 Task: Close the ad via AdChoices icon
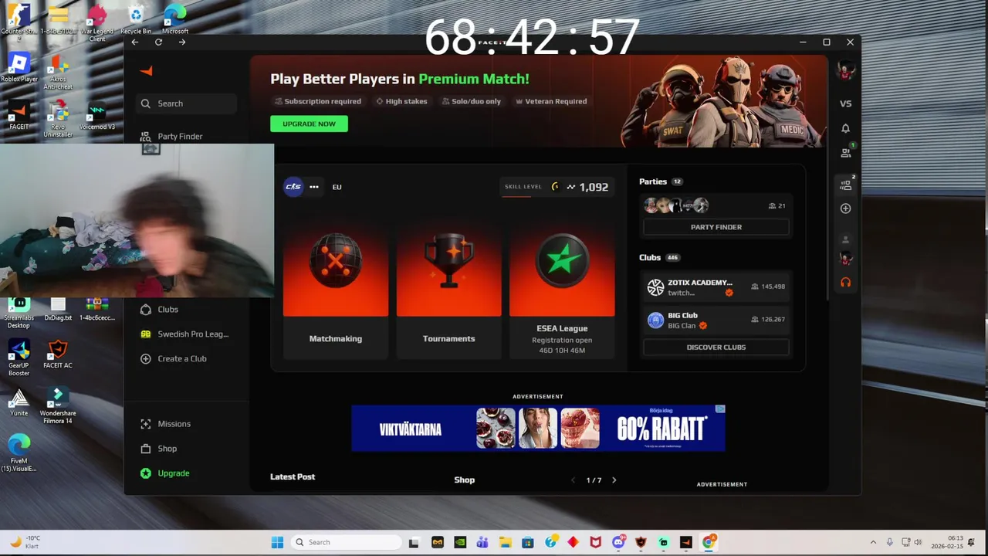click(x=720, y=409)
